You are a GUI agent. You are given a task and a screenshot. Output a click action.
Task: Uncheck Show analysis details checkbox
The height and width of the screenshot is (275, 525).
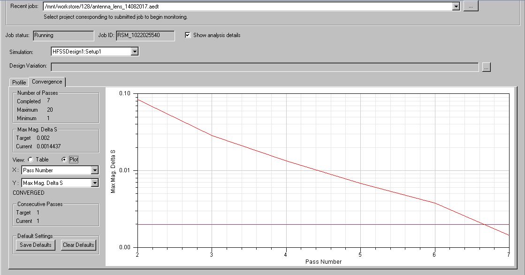tap(188, 35)
